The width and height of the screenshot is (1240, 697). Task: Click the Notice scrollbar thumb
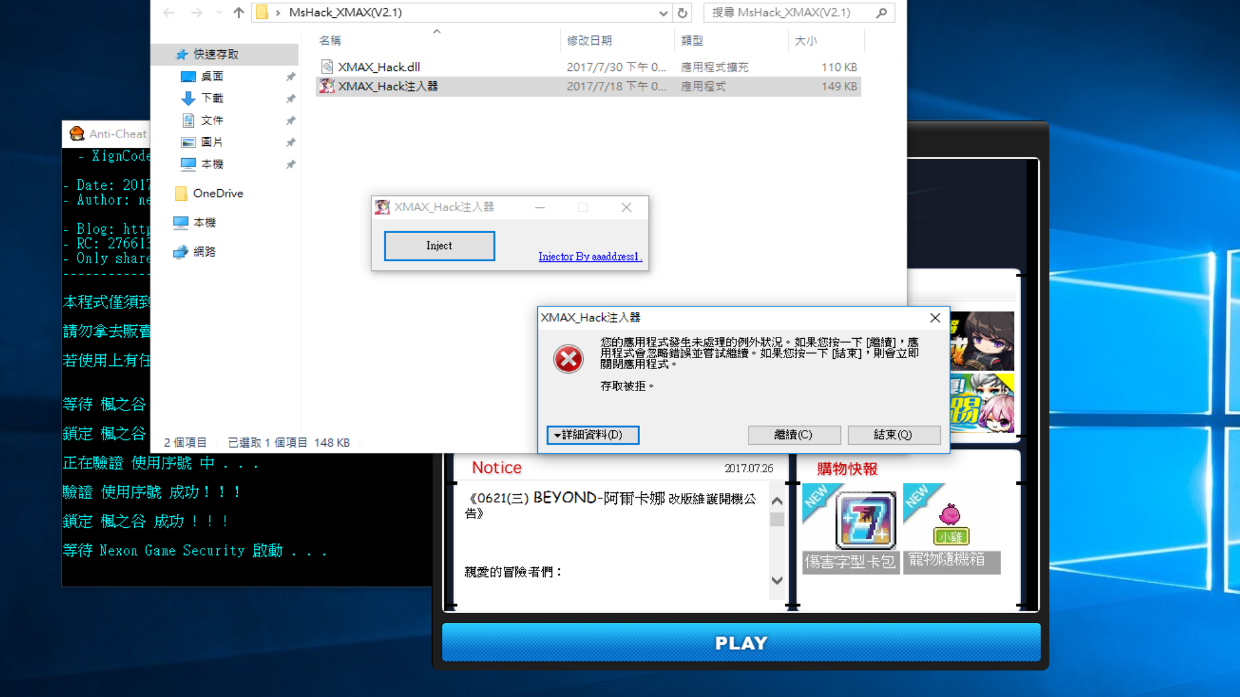[x=777, y=519]
